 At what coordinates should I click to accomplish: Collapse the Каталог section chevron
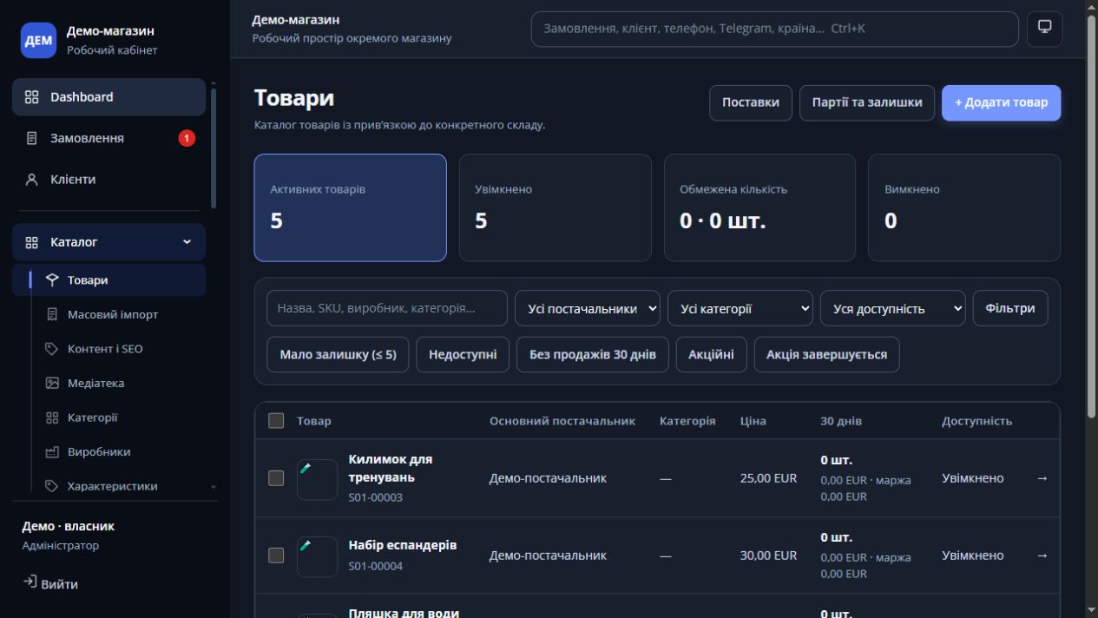[187, 242]
